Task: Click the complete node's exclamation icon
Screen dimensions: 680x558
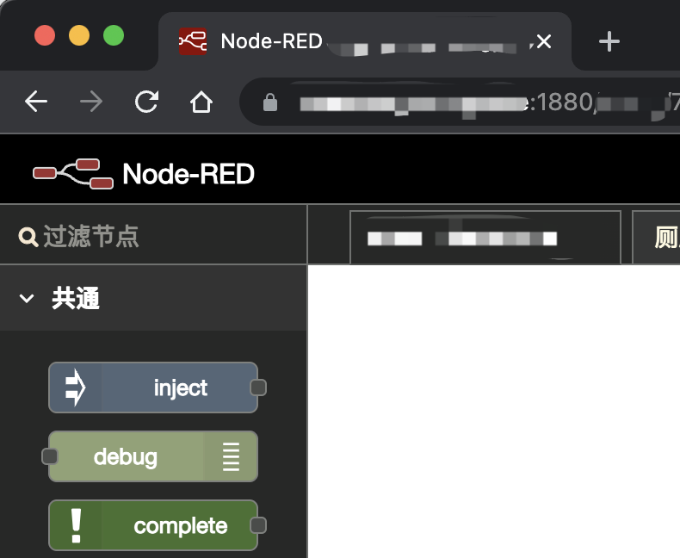Action: (x=76, y=525)
